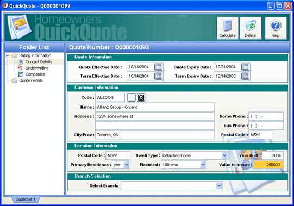The width and height of the screenshot is (294, 206).
Task: Click the Rating Information folder icon
Action: tap(14, 55)
